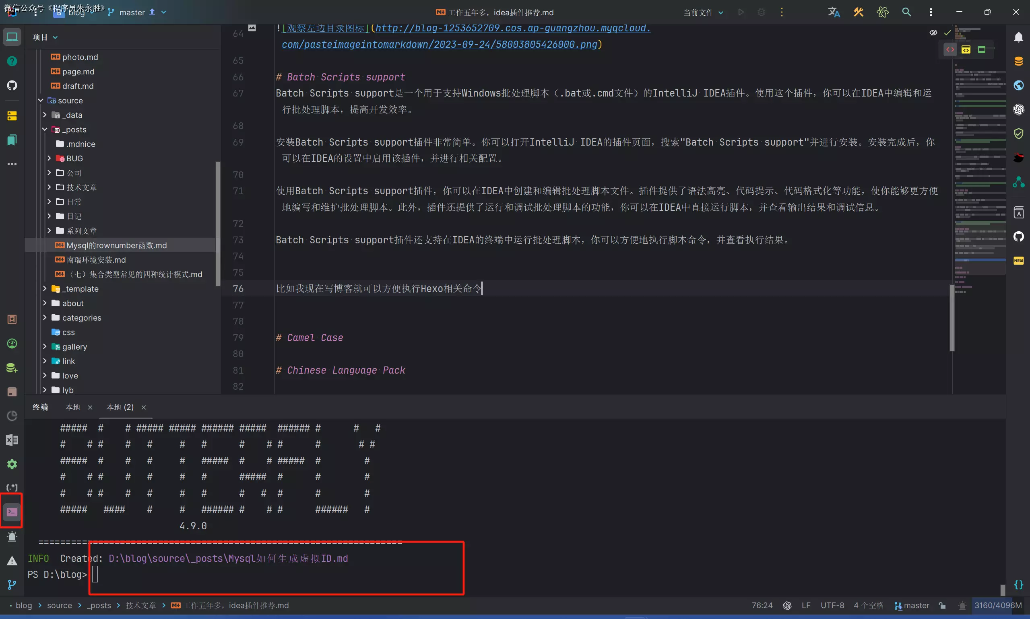
Task: Open the Database tool window on right sidebar
Action: point(1019,61)
